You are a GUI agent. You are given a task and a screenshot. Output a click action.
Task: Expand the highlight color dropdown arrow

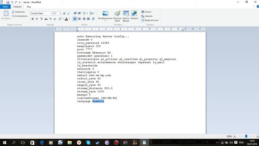click(x=63, y=19)
